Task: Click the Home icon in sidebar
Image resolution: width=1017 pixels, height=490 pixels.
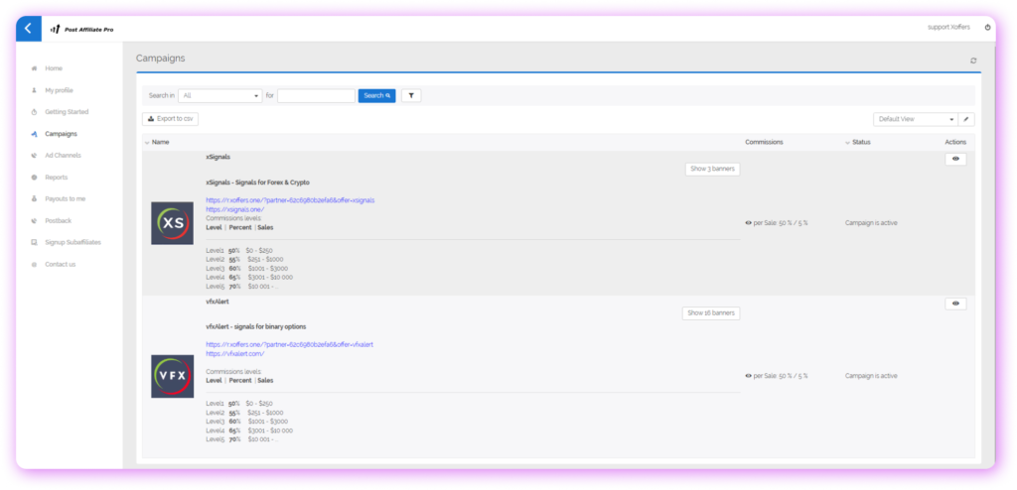Action: click(x=35, y=68)
